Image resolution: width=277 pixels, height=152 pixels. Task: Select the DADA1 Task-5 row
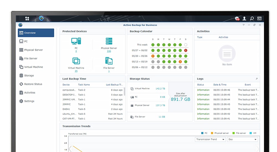coord(93,109)
